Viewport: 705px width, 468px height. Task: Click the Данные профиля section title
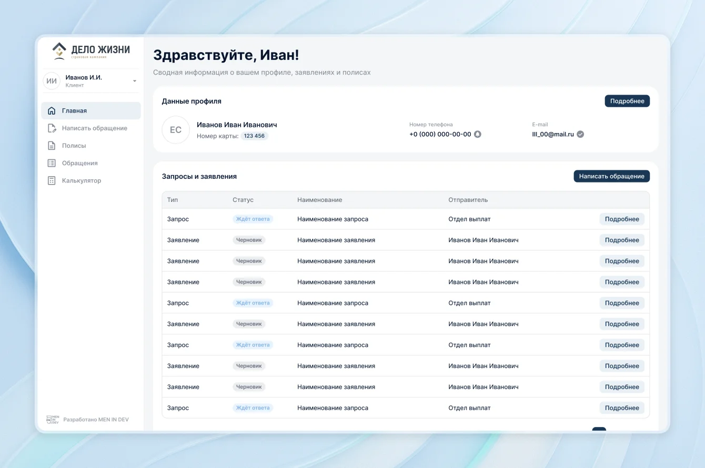(x=192, y=101)
